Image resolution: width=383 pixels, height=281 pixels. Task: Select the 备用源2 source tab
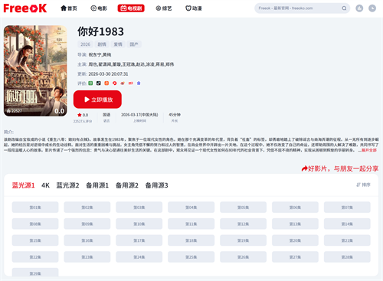[127, 185]
